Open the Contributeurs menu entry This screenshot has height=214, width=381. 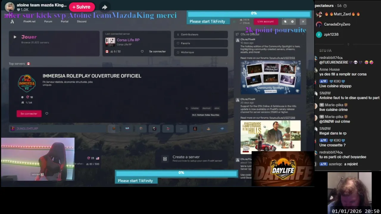pyautogui.click(x=201, y=34)
